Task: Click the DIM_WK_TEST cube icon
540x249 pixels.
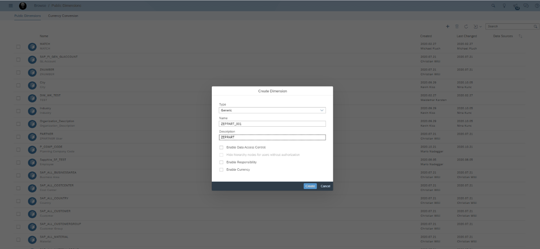Action: click(x=32, y=98)
